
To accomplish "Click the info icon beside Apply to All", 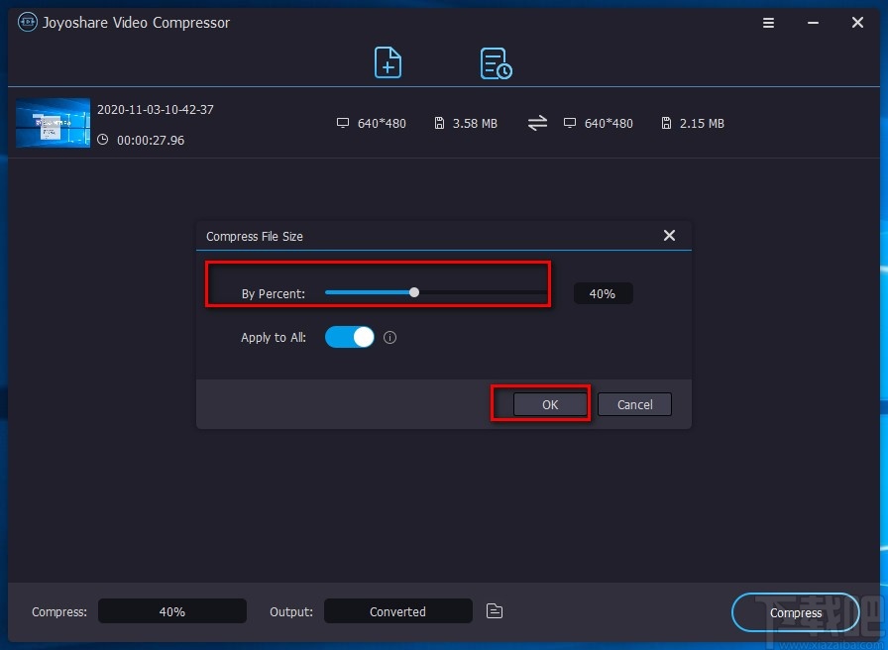I will tap(389, 338).
